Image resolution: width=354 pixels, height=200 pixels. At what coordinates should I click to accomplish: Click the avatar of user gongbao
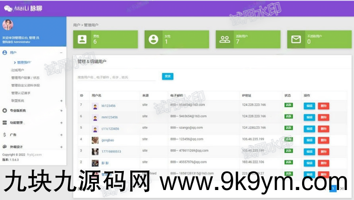[x=95, y=140]
